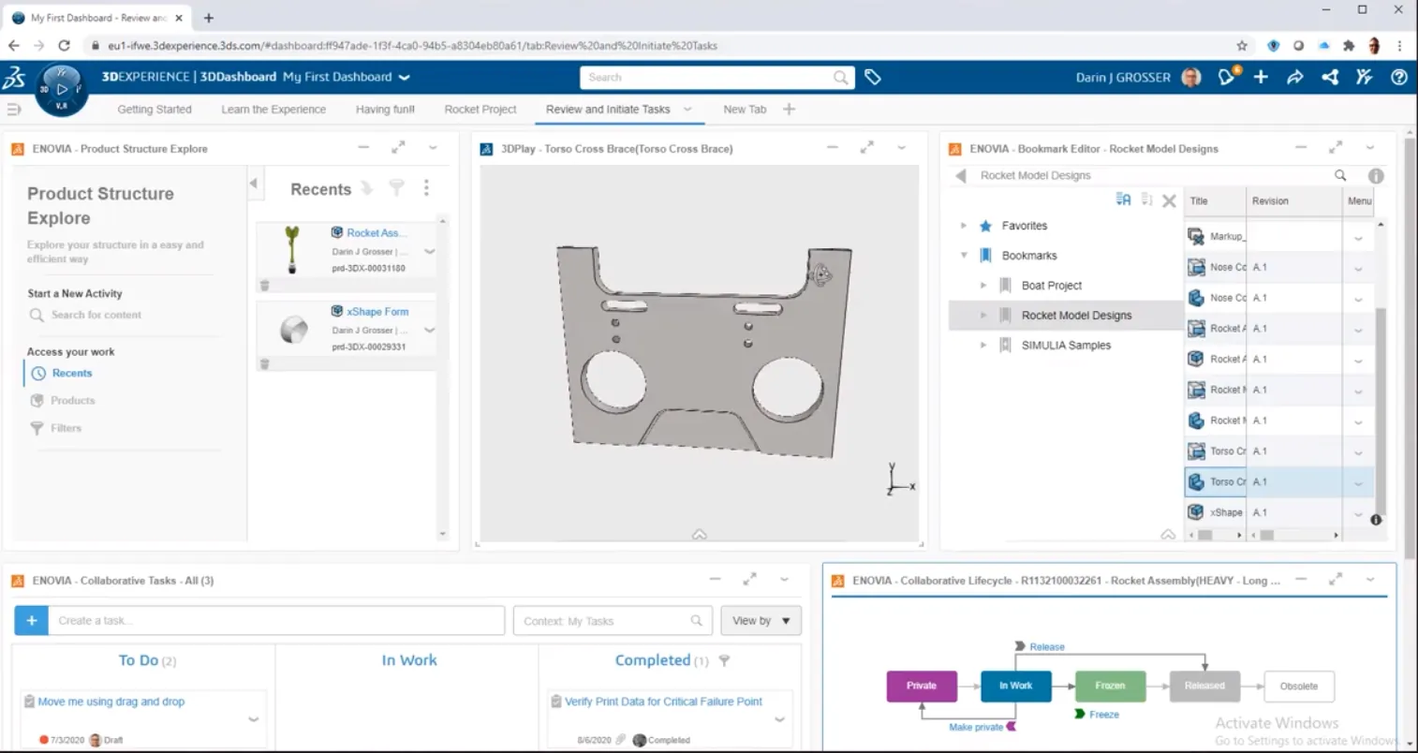1418x753 pixels.
Task: Collapse the Bookmarks tree node
Action: (x=964, y=256)
